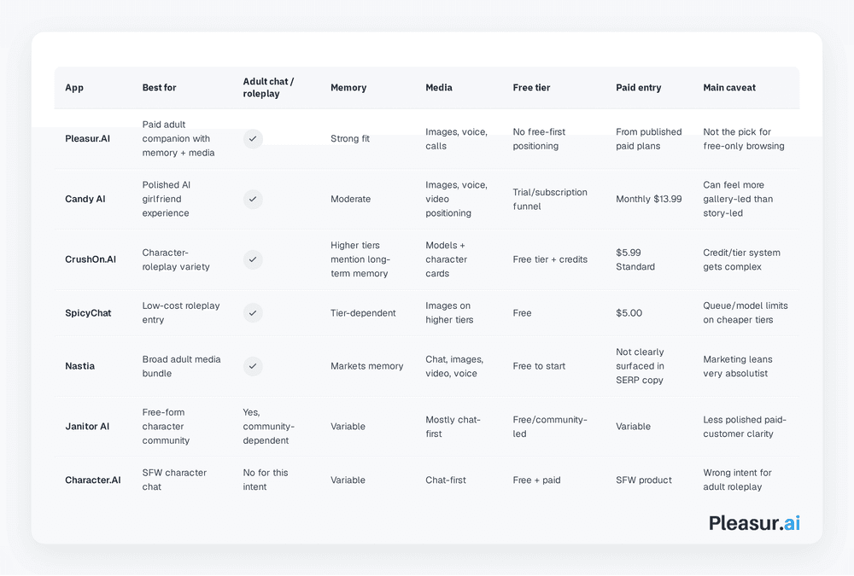Click the Media column header

point(439,88)
